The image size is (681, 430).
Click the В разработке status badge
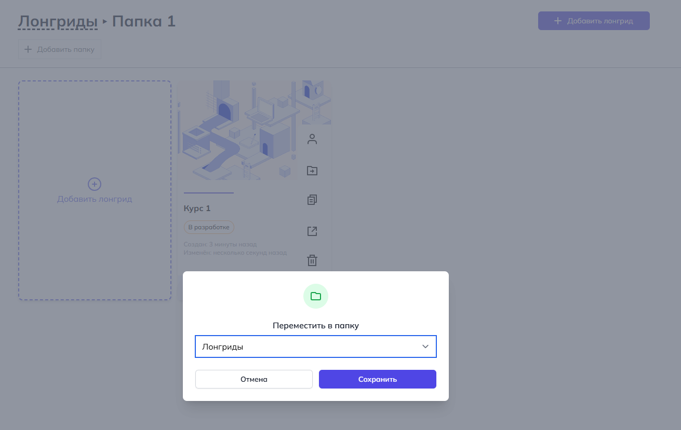209,227
